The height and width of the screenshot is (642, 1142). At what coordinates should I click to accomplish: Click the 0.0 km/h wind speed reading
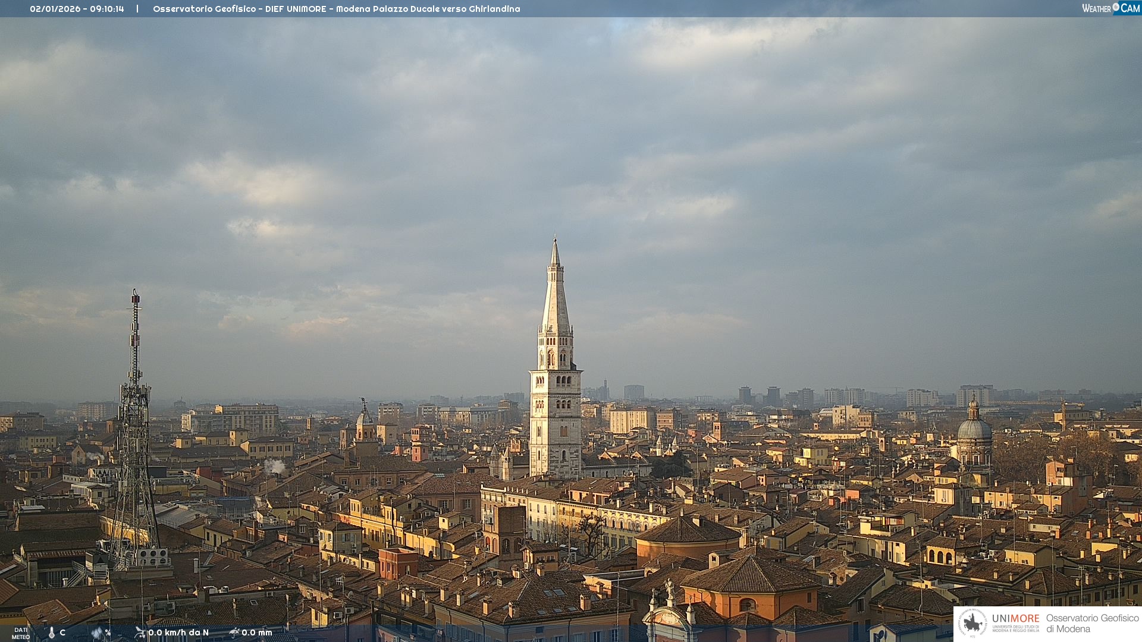[x=178, y=632]
